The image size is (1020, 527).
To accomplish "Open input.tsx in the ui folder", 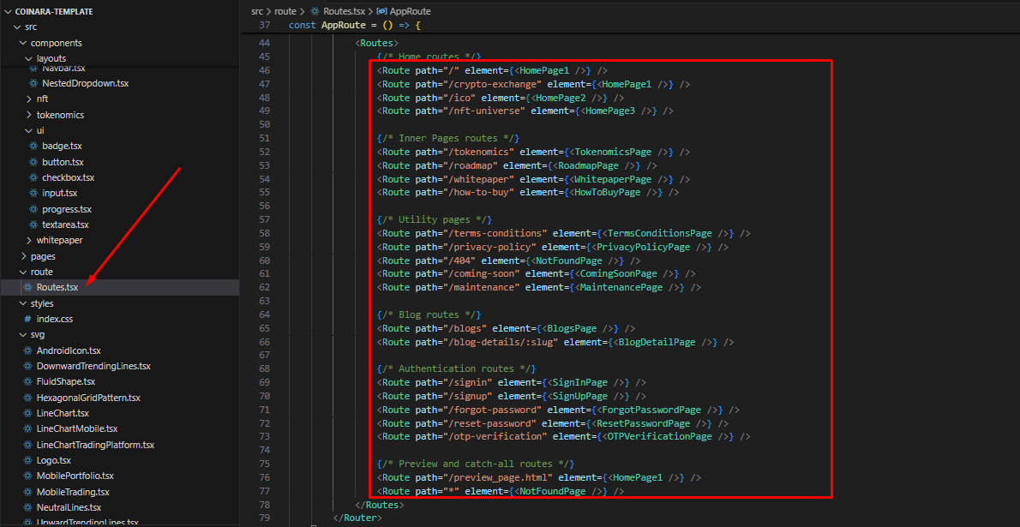I will coord(60,194).
